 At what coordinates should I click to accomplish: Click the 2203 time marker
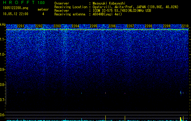57,26
